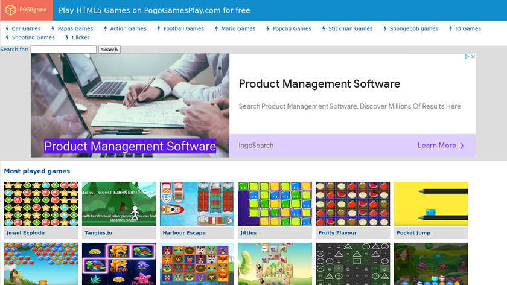Go to Action Games

[128, 28]
